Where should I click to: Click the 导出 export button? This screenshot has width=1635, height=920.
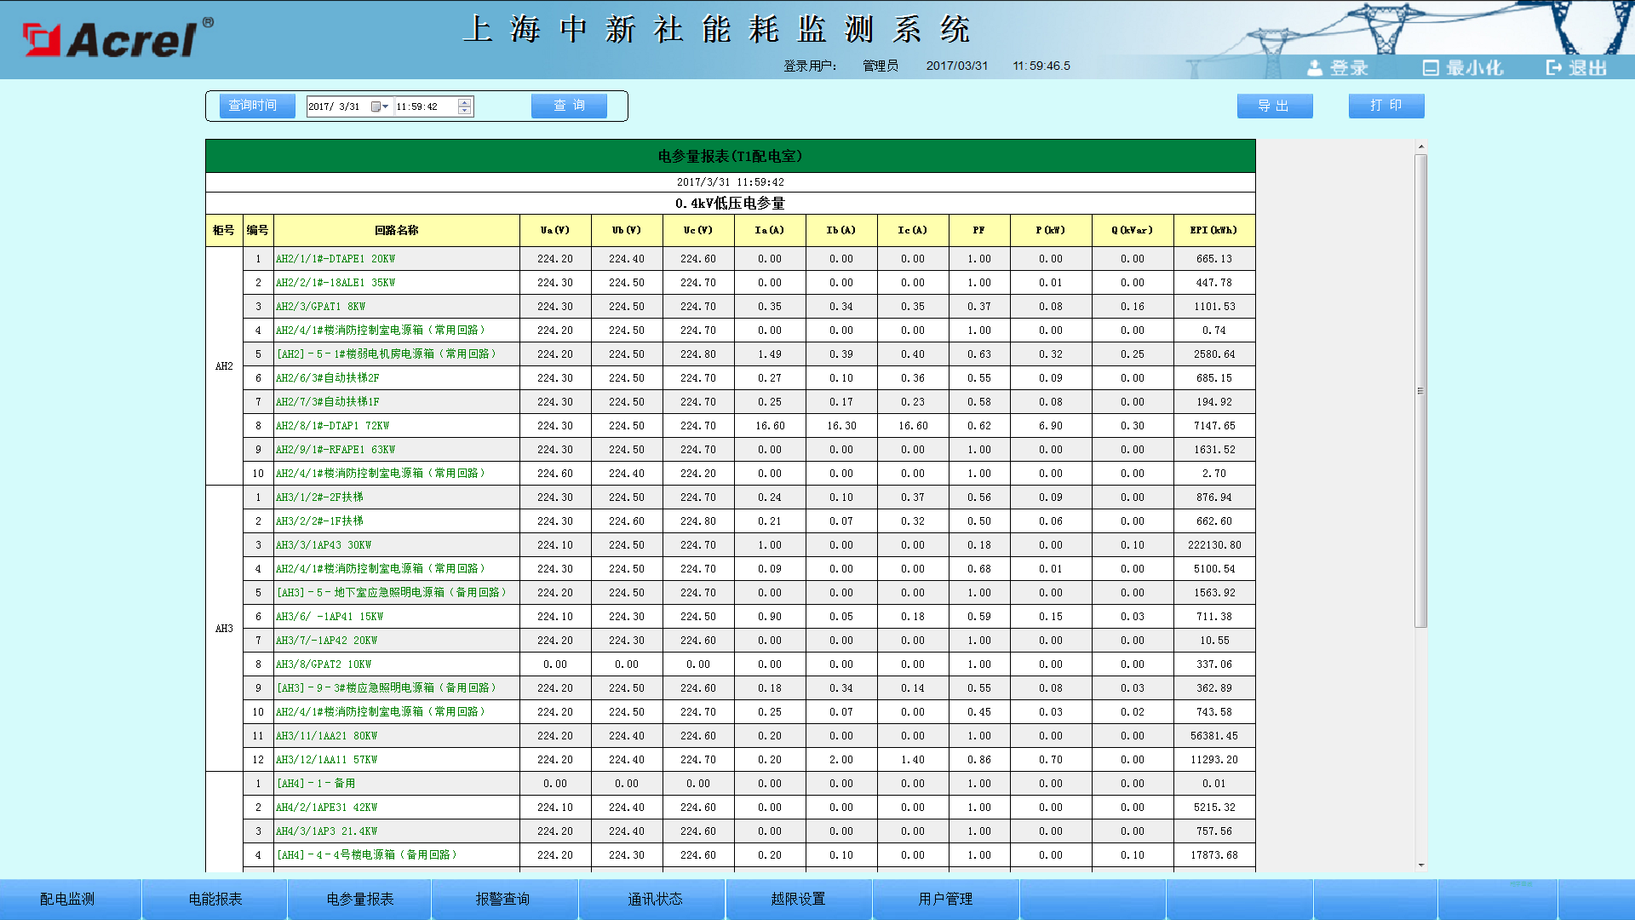[x=1274, y=106]
